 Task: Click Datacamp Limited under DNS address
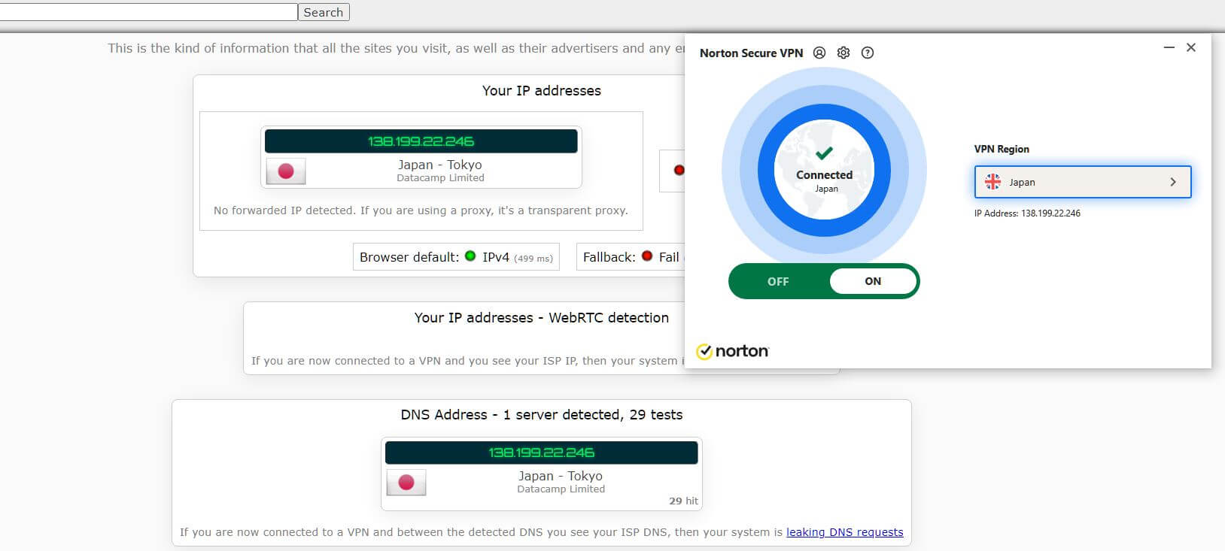tap(561, 489)
